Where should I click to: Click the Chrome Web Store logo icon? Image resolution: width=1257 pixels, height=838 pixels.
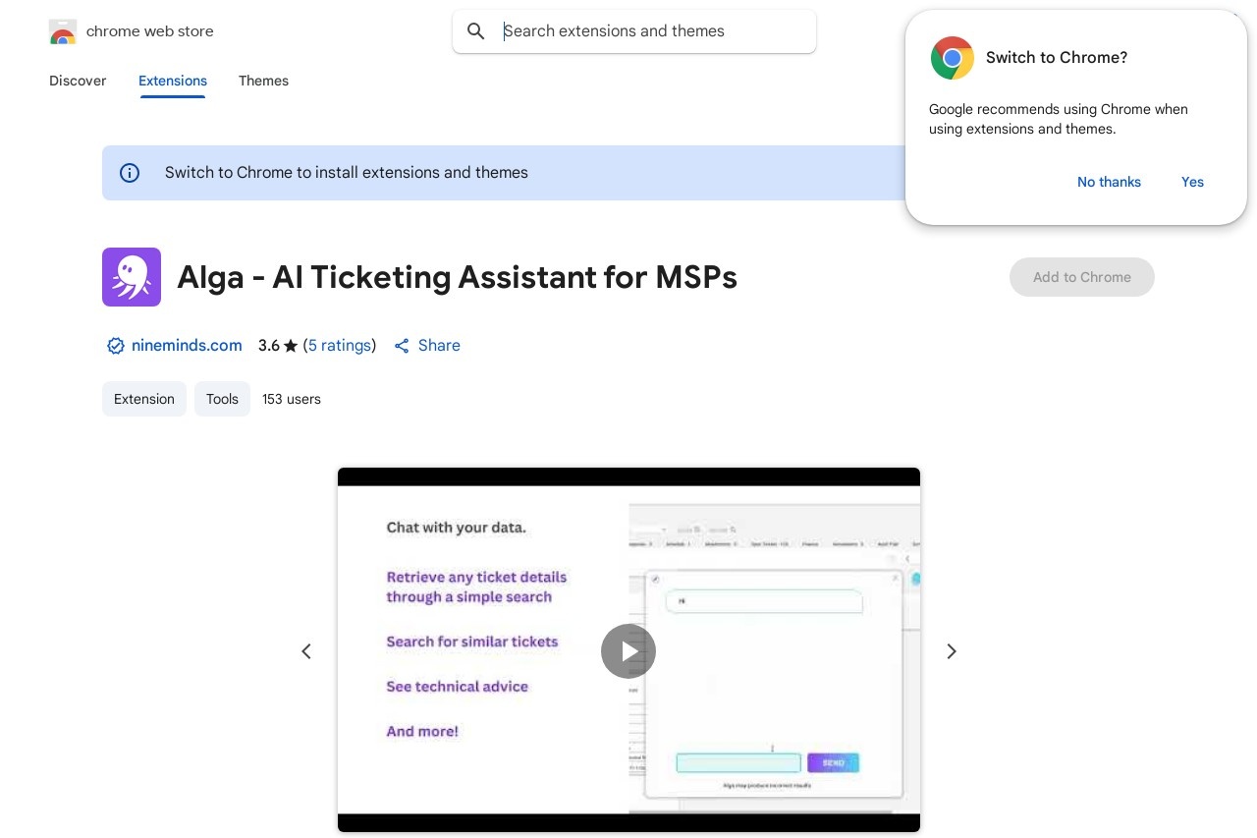[x=62, y=31]
